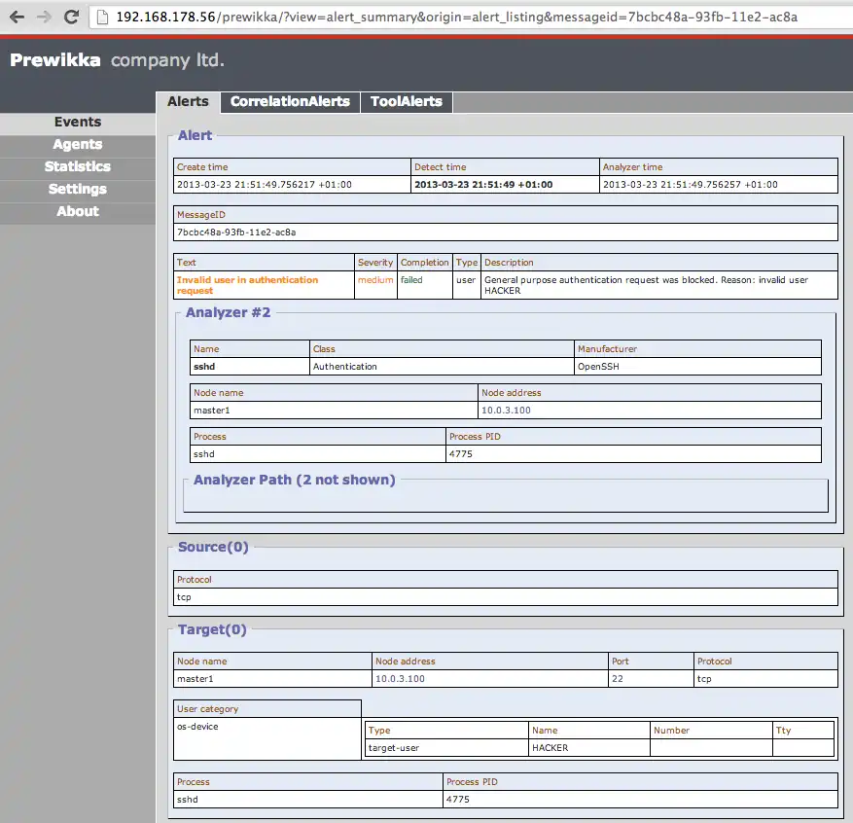This screenshot has height=823, width=853.
Task: Click the browser back arrow
Action: pyautogui.click(x=17, y=17)
